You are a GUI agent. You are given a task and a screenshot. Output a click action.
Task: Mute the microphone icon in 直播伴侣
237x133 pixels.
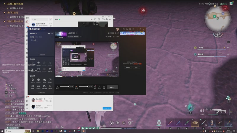pyautogui.click(x=57, y=86)
